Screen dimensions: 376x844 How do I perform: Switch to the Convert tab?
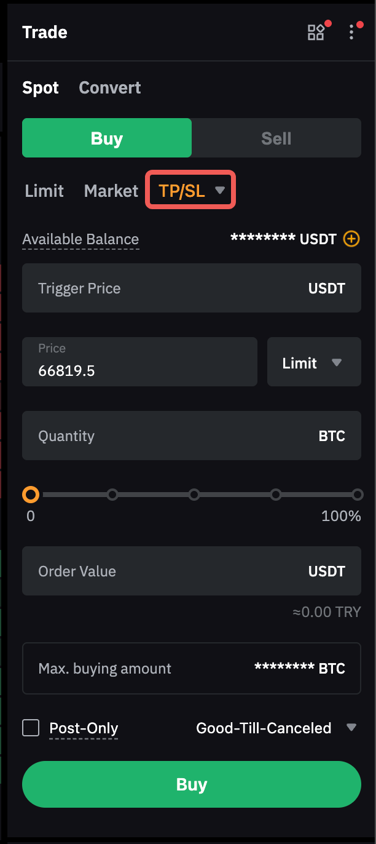point(110,88)
